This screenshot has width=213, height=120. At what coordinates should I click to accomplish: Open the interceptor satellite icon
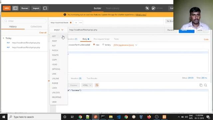(147, 8)
